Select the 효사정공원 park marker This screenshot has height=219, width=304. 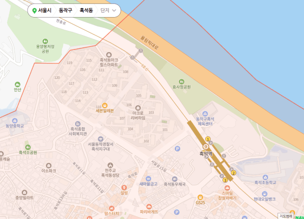[x=181, y=82]
